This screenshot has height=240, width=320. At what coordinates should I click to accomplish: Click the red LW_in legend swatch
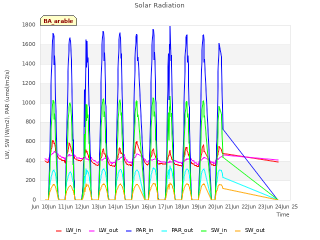58,231
